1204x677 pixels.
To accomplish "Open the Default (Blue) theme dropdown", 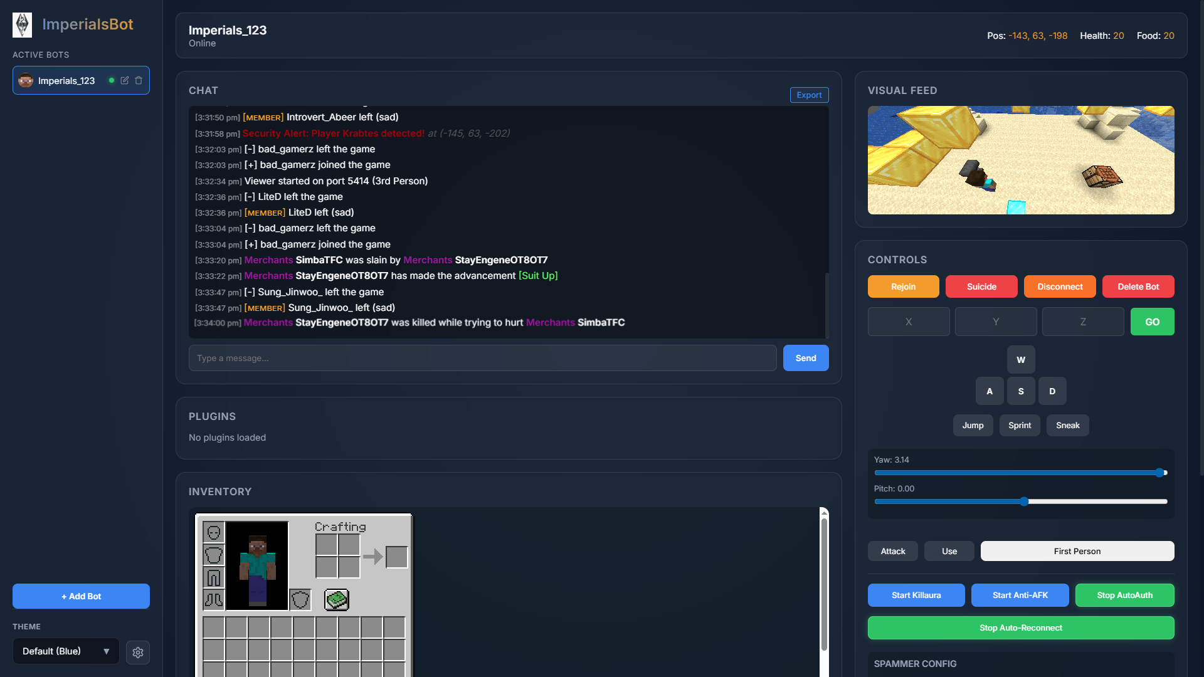I will pyautogui.click(x=66, y=651).
